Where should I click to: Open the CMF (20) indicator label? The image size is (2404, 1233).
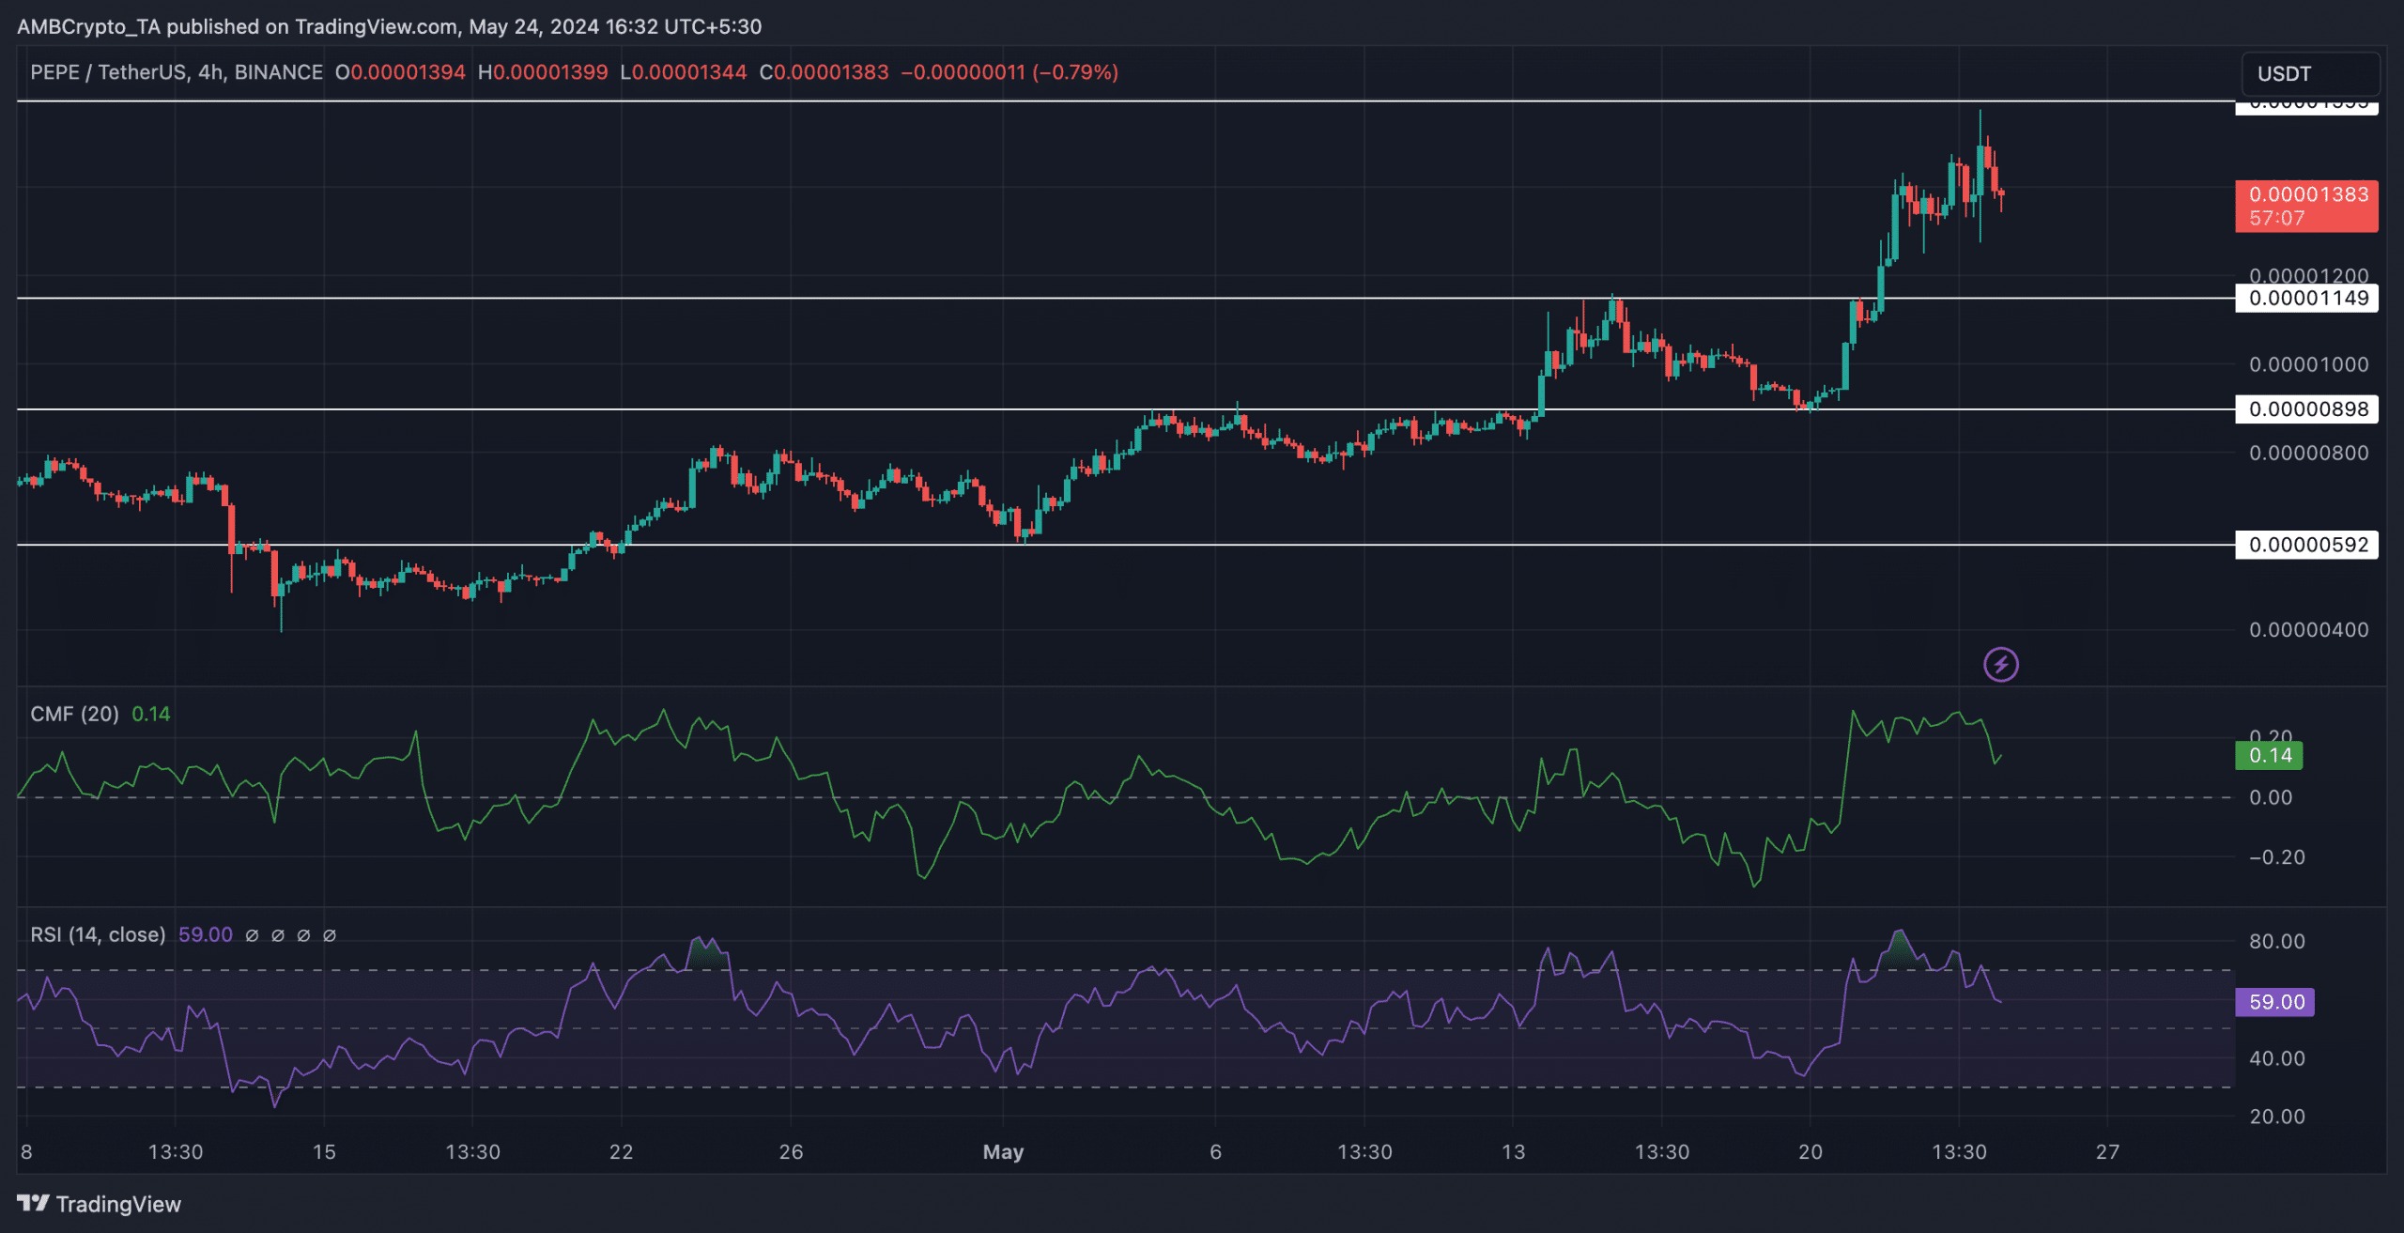point(74,714)
